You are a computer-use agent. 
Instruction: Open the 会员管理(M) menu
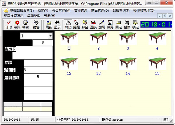click(61, 10)
